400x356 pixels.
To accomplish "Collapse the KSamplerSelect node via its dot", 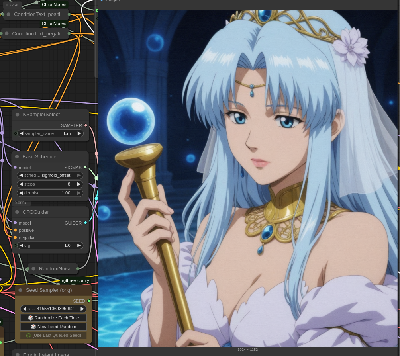I will 18,115.
